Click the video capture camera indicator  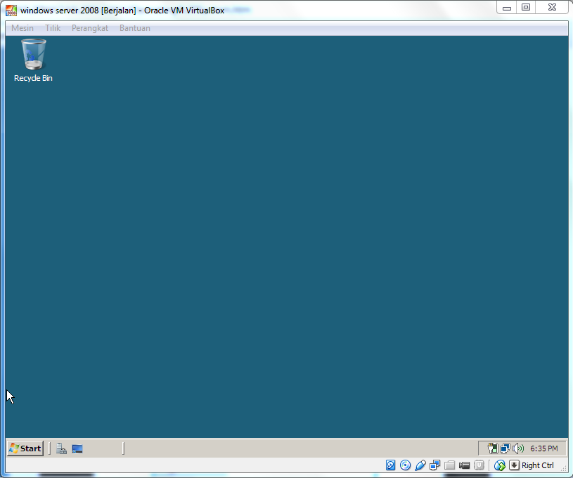(464, 465)
